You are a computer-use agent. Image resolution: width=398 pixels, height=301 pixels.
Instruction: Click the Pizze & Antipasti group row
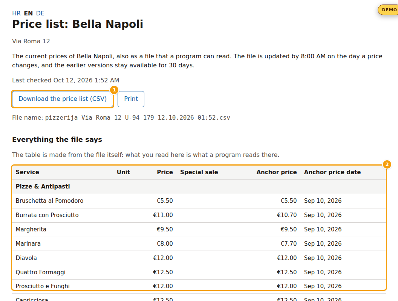point(199,187)
